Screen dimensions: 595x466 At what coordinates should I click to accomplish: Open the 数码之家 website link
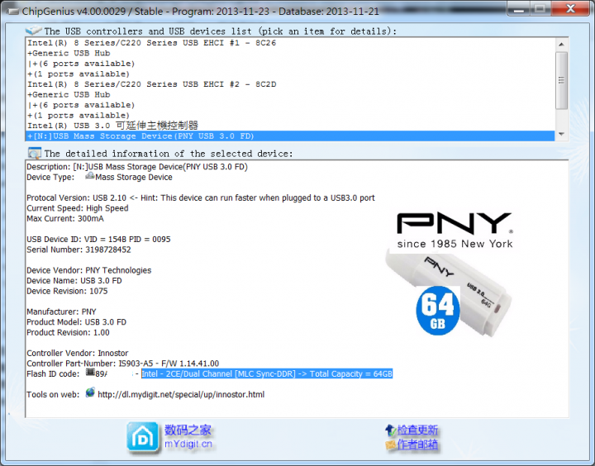coord(188,430)
